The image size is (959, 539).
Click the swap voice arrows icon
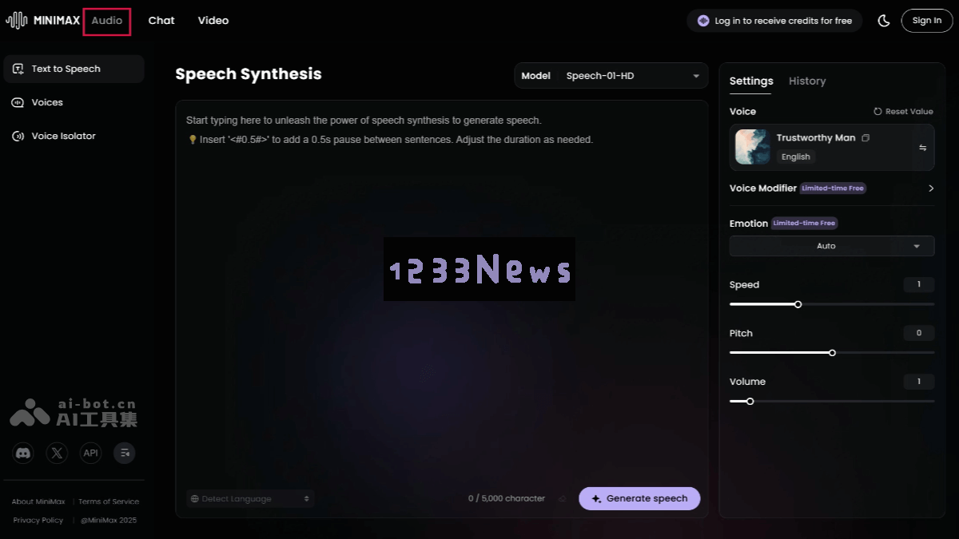[x=922, y=148]
